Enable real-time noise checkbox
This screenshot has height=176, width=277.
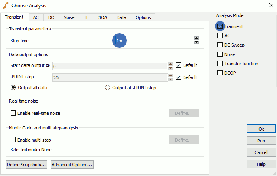pos(13,113)
